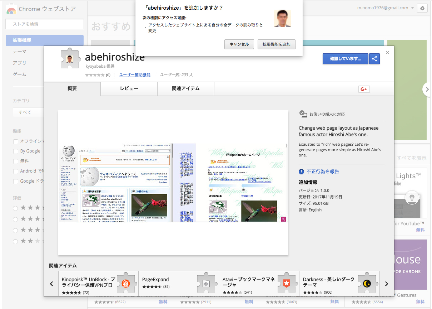Enable the Google ドライブ checkbox

click(x=16, y=181)
